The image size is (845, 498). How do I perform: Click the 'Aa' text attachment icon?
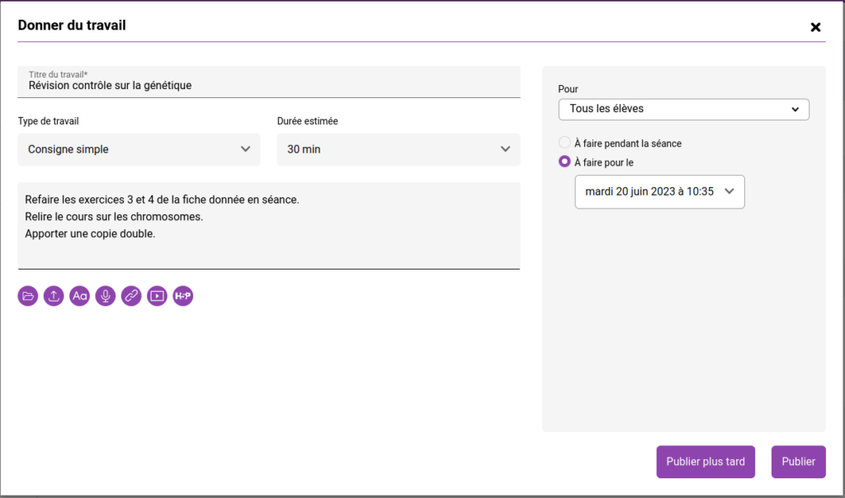point(79,296)
